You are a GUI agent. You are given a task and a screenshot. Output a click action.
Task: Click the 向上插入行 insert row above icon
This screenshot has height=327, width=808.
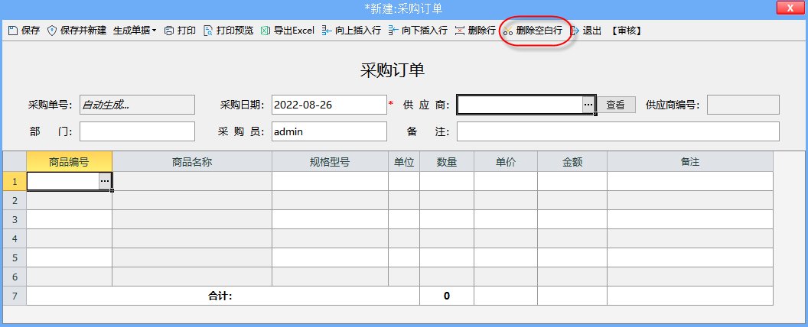pos(326,31)
